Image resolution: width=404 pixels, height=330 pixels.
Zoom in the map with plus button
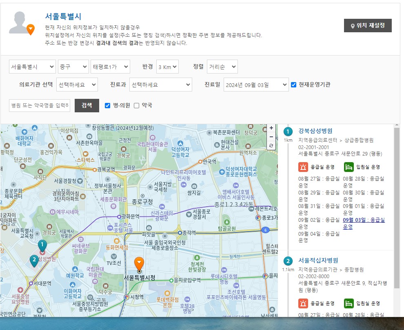point(271,128)
